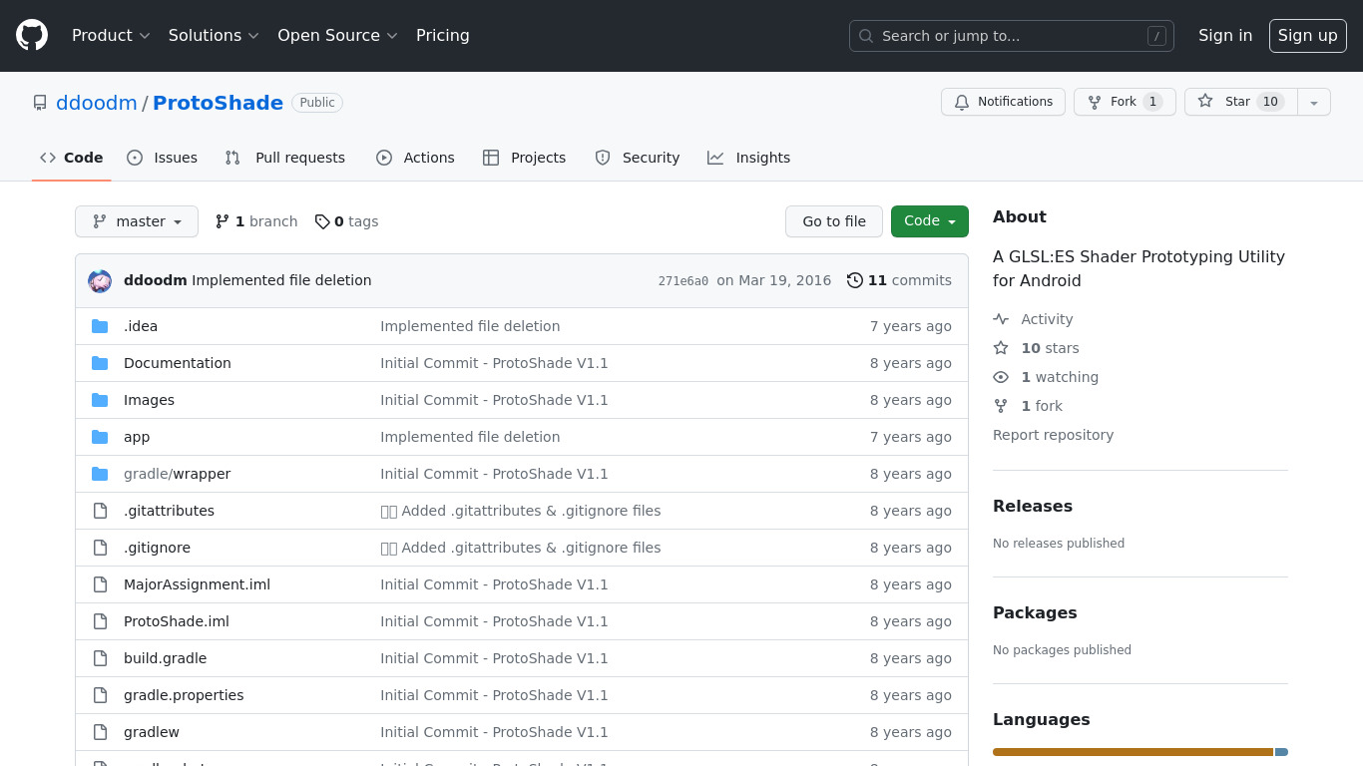Open the Activity pulse link

1046,319
